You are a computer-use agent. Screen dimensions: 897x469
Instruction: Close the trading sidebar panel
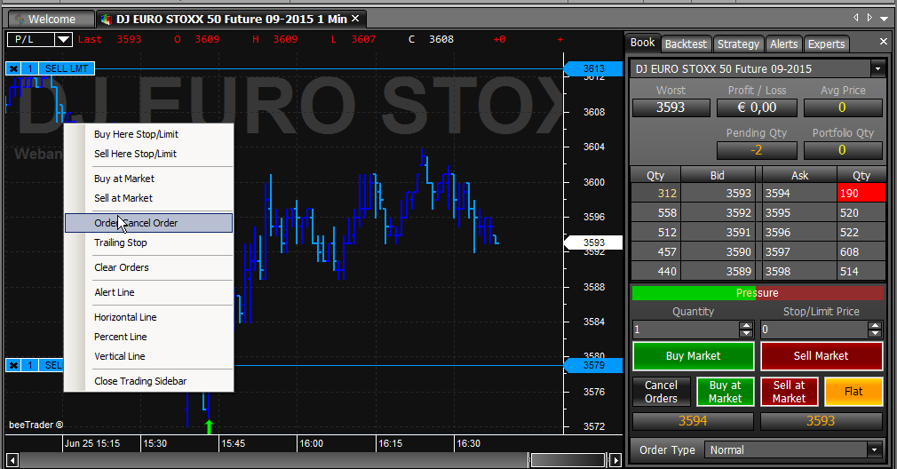884,43
